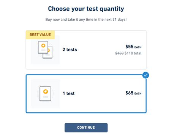Click the "1 test" label
Image resolution: width=180 pixels, height=140 pixels.
click(x=69, y=93)
